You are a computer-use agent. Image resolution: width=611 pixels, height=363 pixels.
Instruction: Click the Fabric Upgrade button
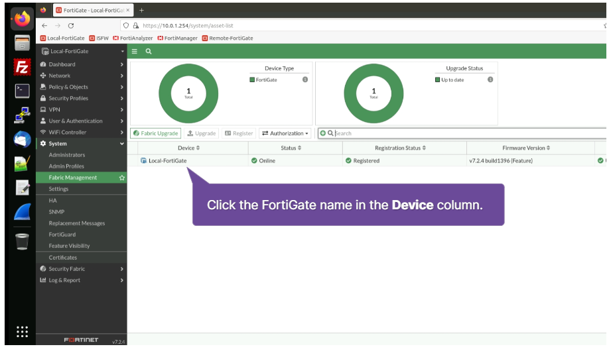pyautogui.click(x=155, y=133)
